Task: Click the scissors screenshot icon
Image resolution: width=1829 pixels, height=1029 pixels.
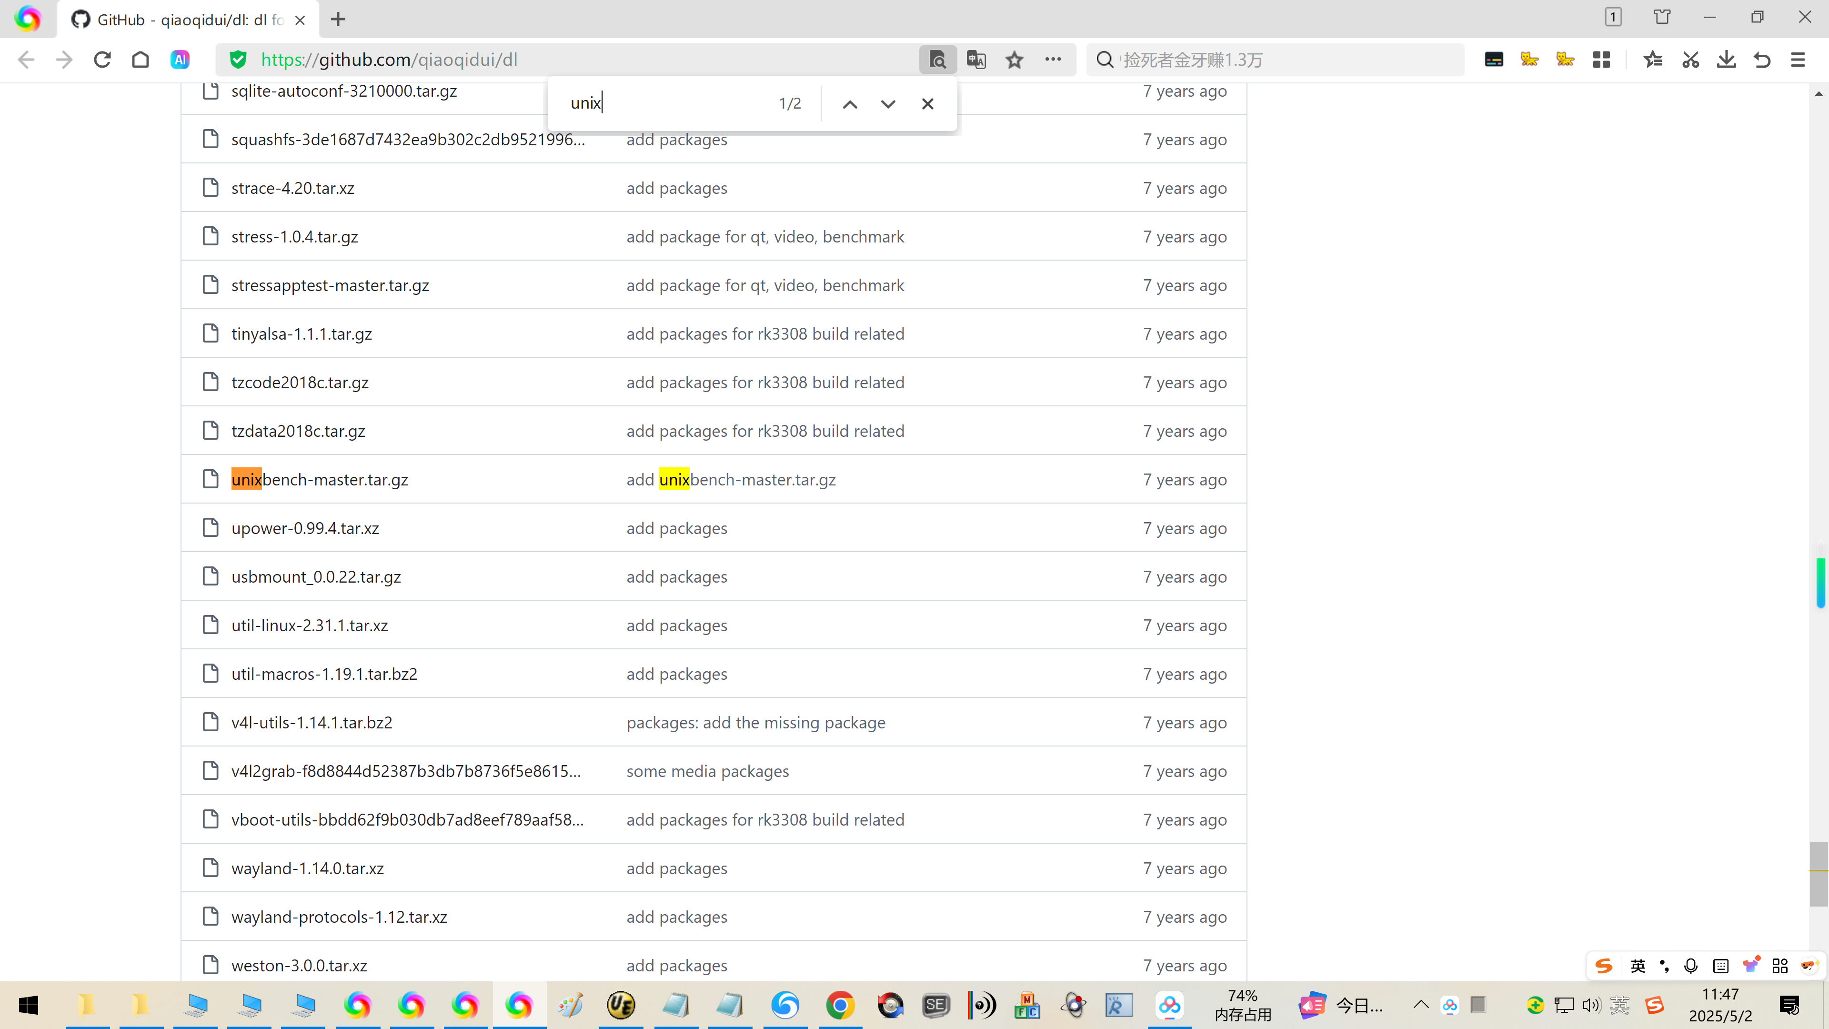Action: (1690, 60)
